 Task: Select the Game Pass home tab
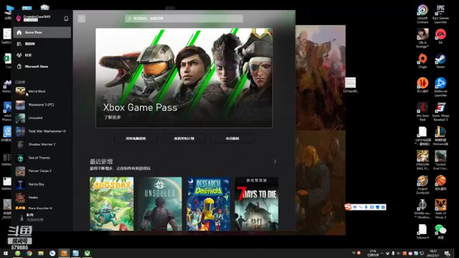[42, 33]
